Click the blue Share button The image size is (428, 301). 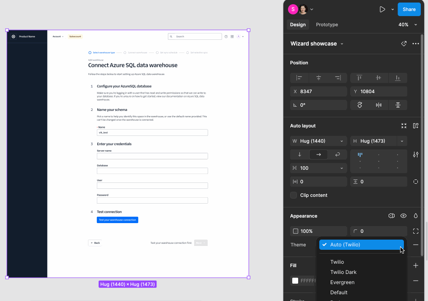click(409, 9)
